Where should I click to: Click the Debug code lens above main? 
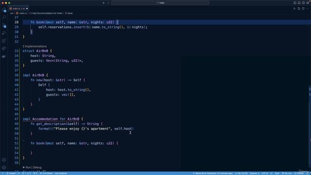tap(37, 167)
